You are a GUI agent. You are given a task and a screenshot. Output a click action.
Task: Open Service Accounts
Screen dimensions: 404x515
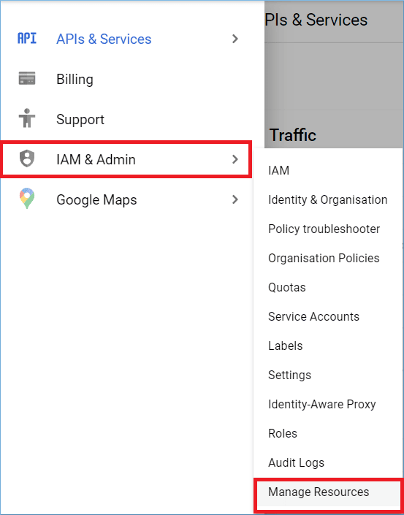(313, 316)
